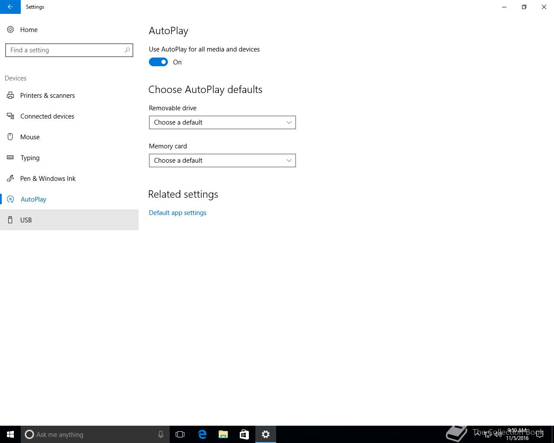Image resolution: width=554 pixels, height=443 pixels.
Task: Activate the Cortana microphone
Action: 161,434
